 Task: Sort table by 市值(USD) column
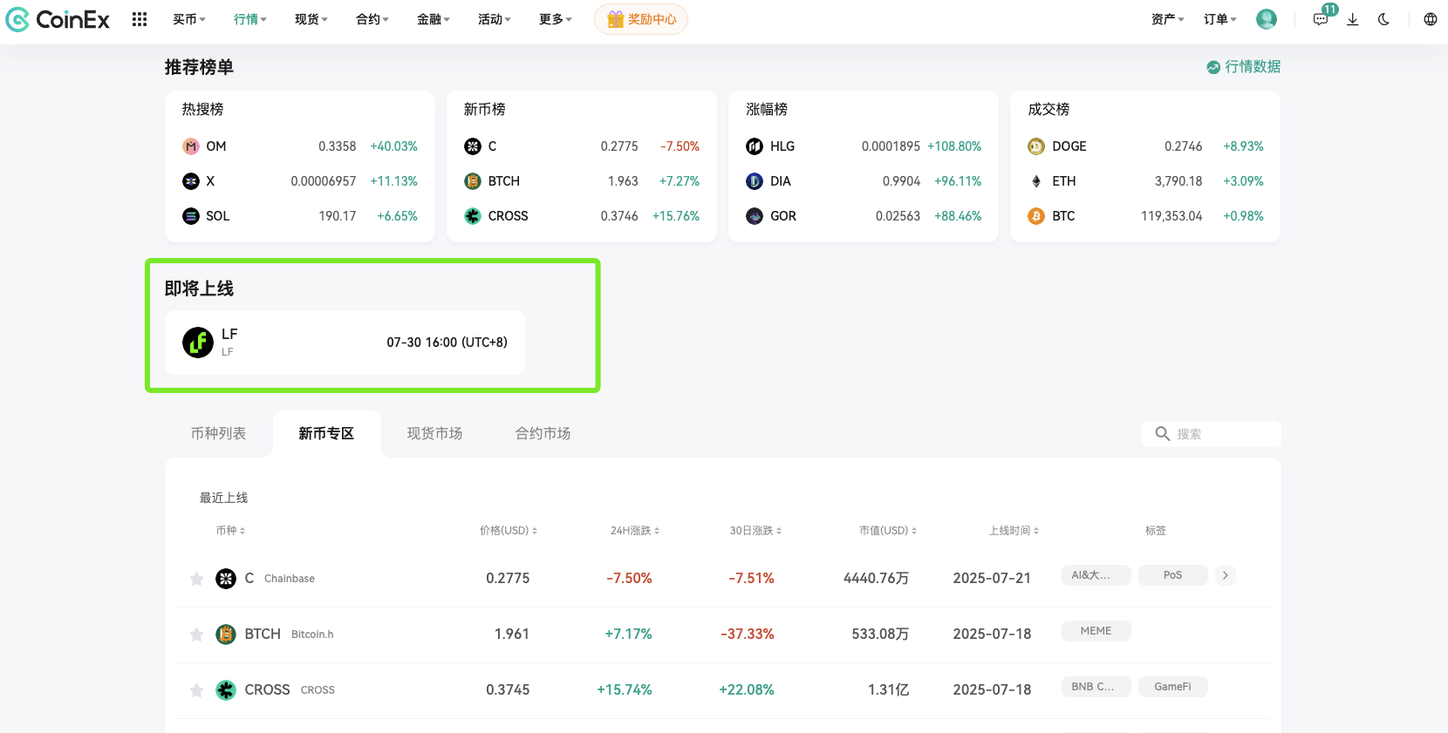888,531
